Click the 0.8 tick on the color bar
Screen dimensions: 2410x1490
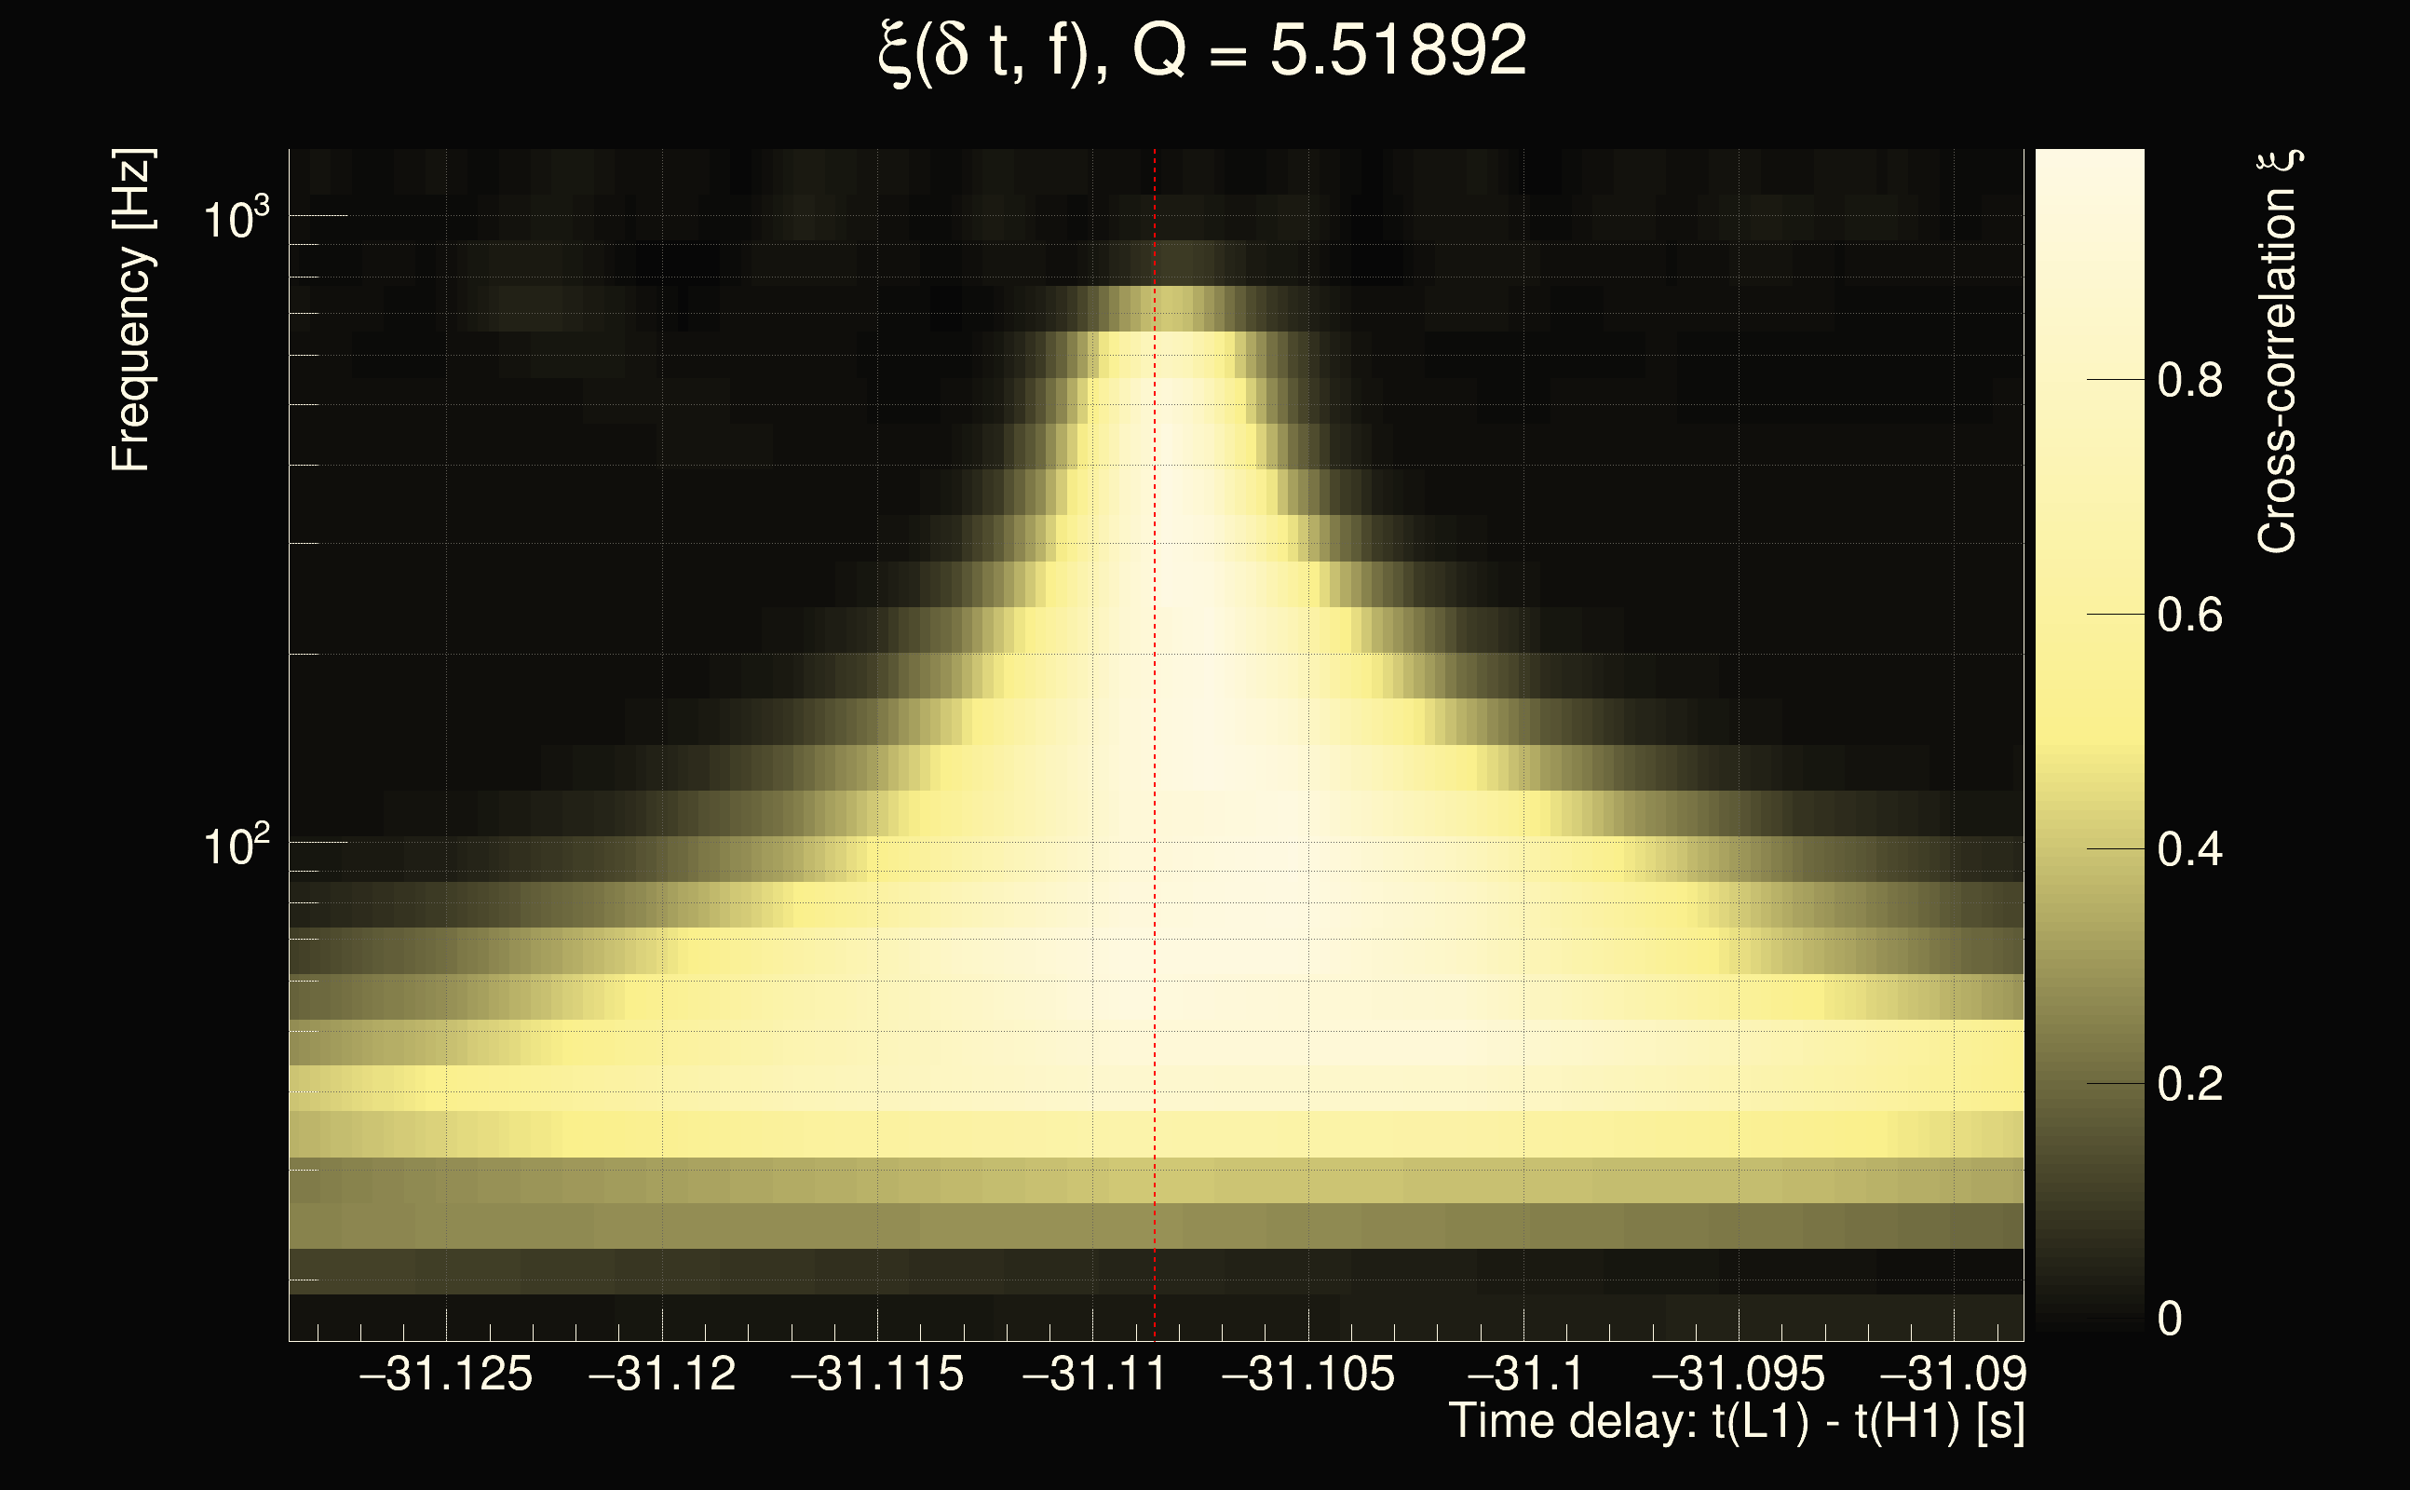2189,379
